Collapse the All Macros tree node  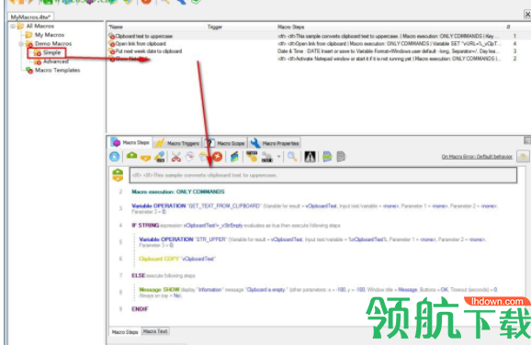tap(13, 26)
